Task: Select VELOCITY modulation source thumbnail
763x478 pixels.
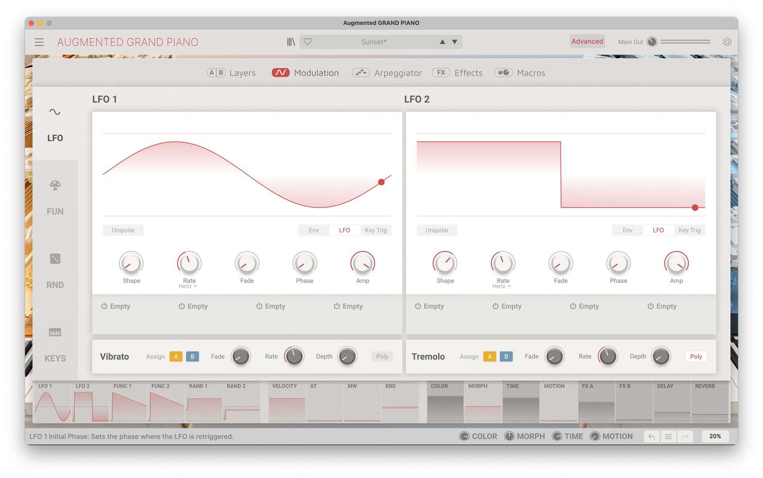Action: [x=287, y=402]
